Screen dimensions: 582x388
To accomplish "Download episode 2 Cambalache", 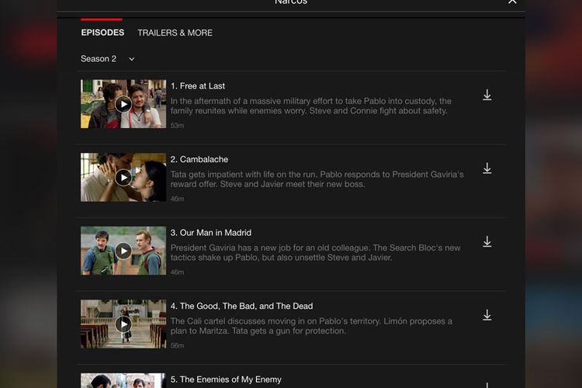I will click(487, 168).
